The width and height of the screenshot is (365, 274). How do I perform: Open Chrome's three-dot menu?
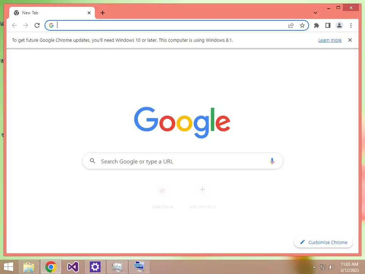(351, 25)
